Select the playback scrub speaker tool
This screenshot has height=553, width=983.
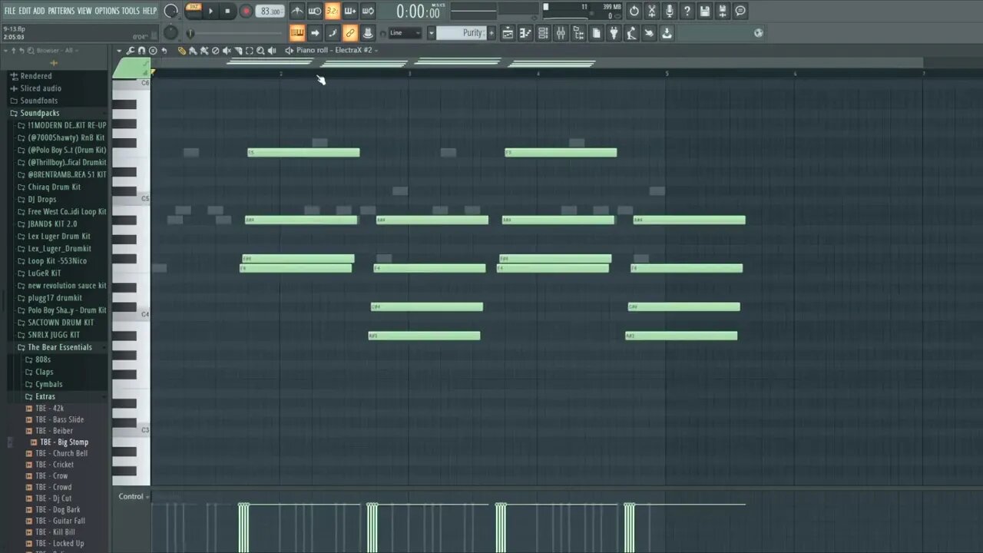[x=273, y=51]
